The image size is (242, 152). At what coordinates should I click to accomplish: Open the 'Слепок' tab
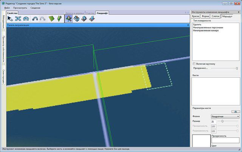tap(215, 17)
